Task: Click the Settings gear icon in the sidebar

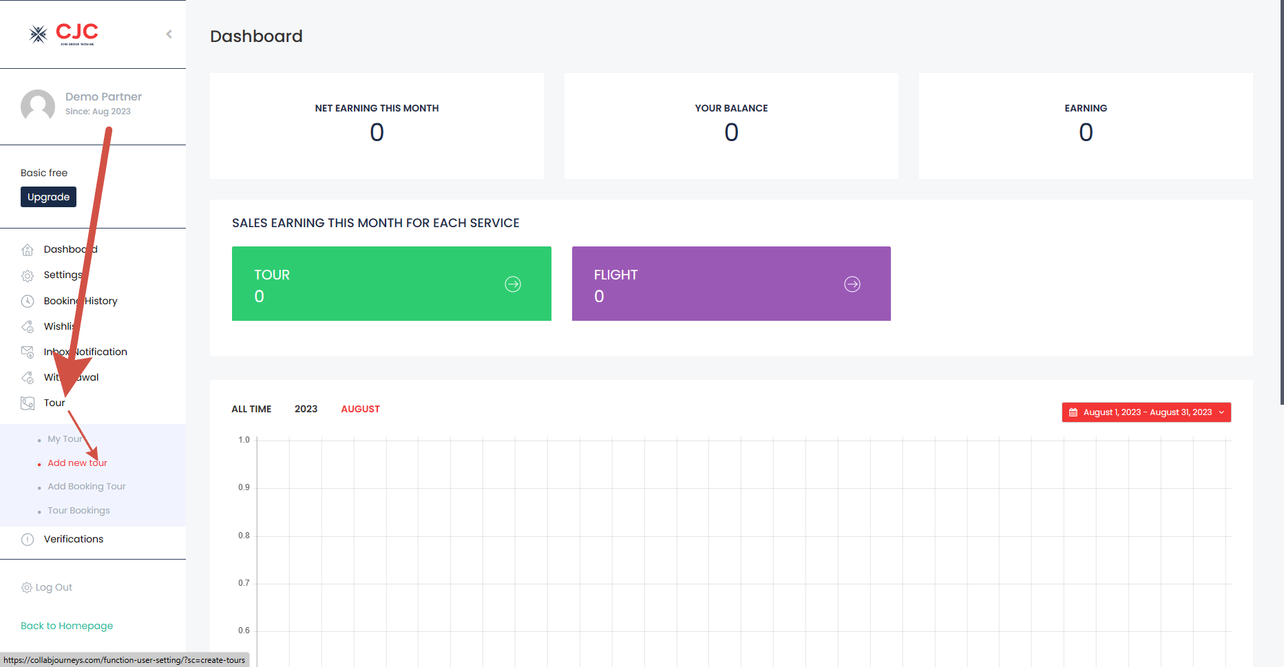Action: click(x=28, y=275)
